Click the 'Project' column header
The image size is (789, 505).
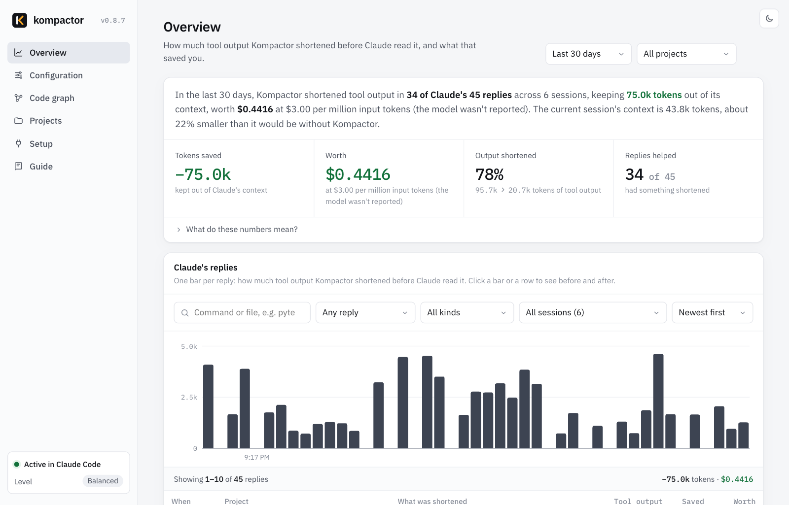[236, 501]
